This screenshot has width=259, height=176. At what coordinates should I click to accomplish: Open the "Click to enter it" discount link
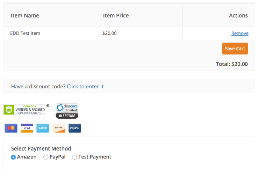[x=85, y=86]
